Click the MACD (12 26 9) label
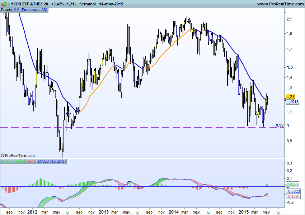305x215 pixels. click(52, 162)
